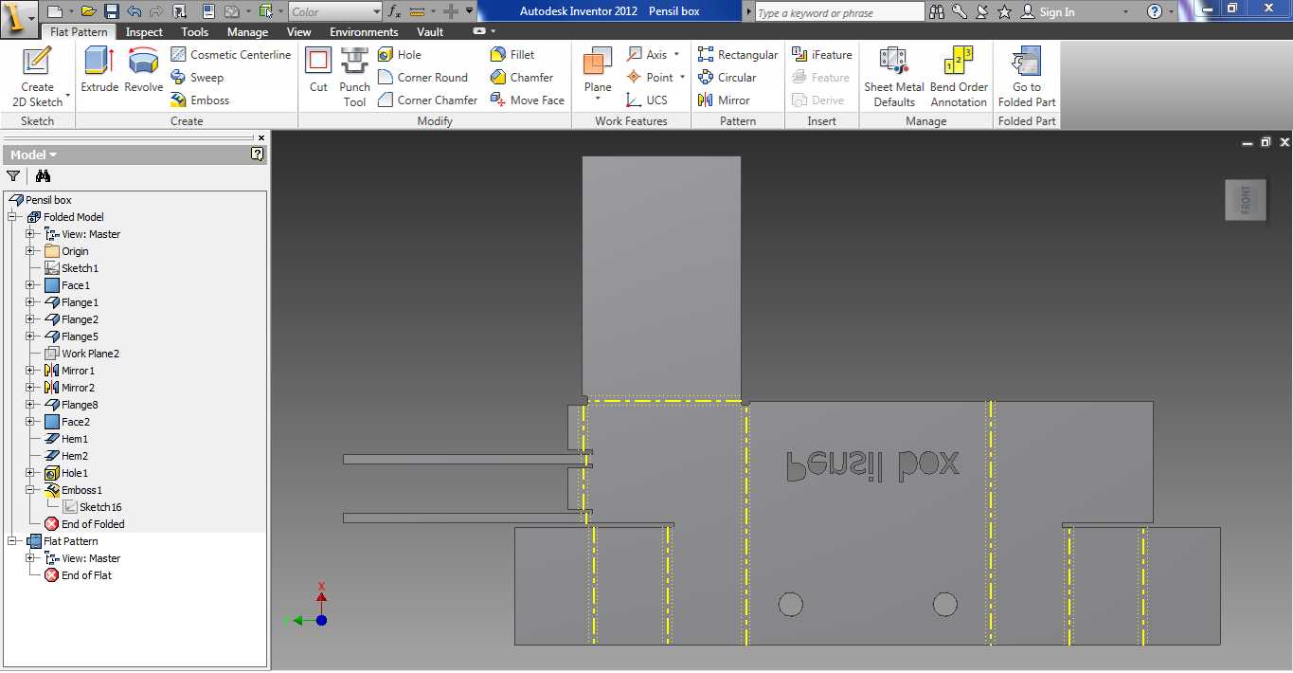The image size is (1293, 673).
Task: Expand the Modify panel title
Action: [x=434, y=120]
